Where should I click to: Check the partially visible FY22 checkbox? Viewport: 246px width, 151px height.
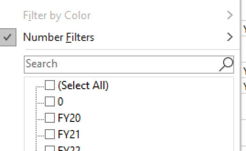50,148
